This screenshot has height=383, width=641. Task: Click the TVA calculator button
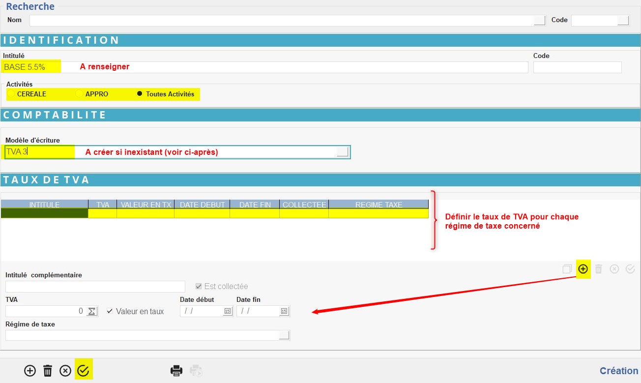(x=92, y=311)
